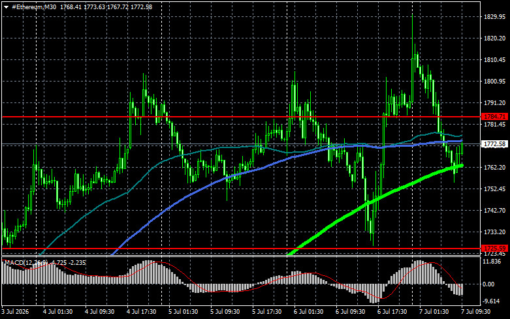Click the 1800.95 price scale value

pyautogui.click(x=495, y=81)
